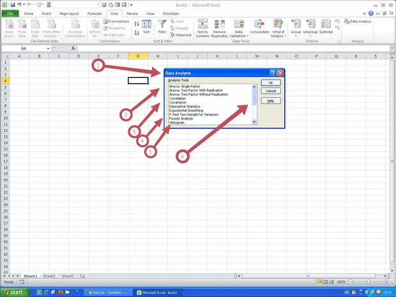Click the Subtotal icon
This screenshot has height=297, width=396.
[x=326, y=27]
